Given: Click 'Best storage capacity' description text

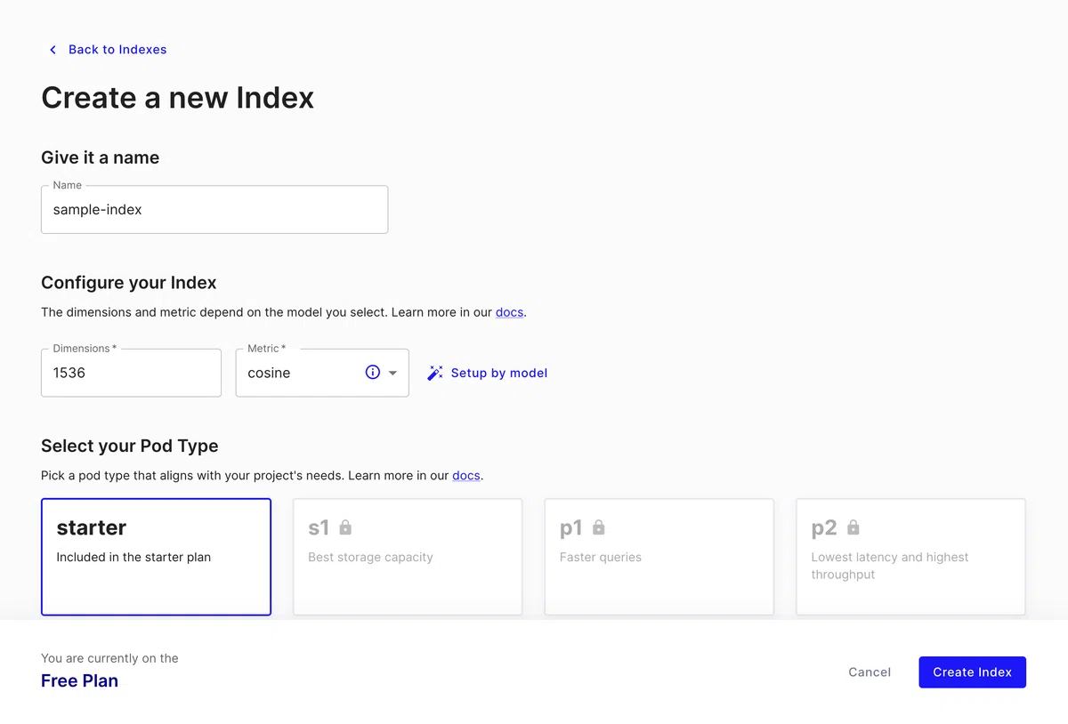Looking at the screenshot, I should pyautogui.click(x=370, y=557).
